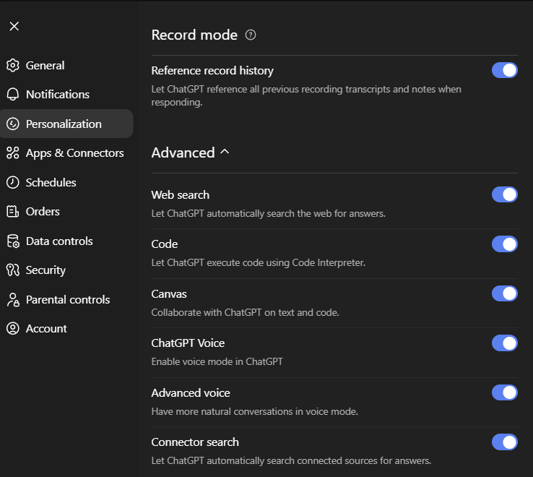Screen dimensions: 533x477
Task: Collapse the Advanced section chevron
Action: (225, 152)
